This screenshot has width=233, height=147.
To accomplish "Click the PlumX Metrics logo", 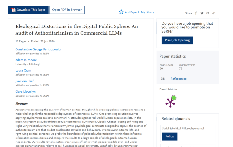I will [171, 101].
